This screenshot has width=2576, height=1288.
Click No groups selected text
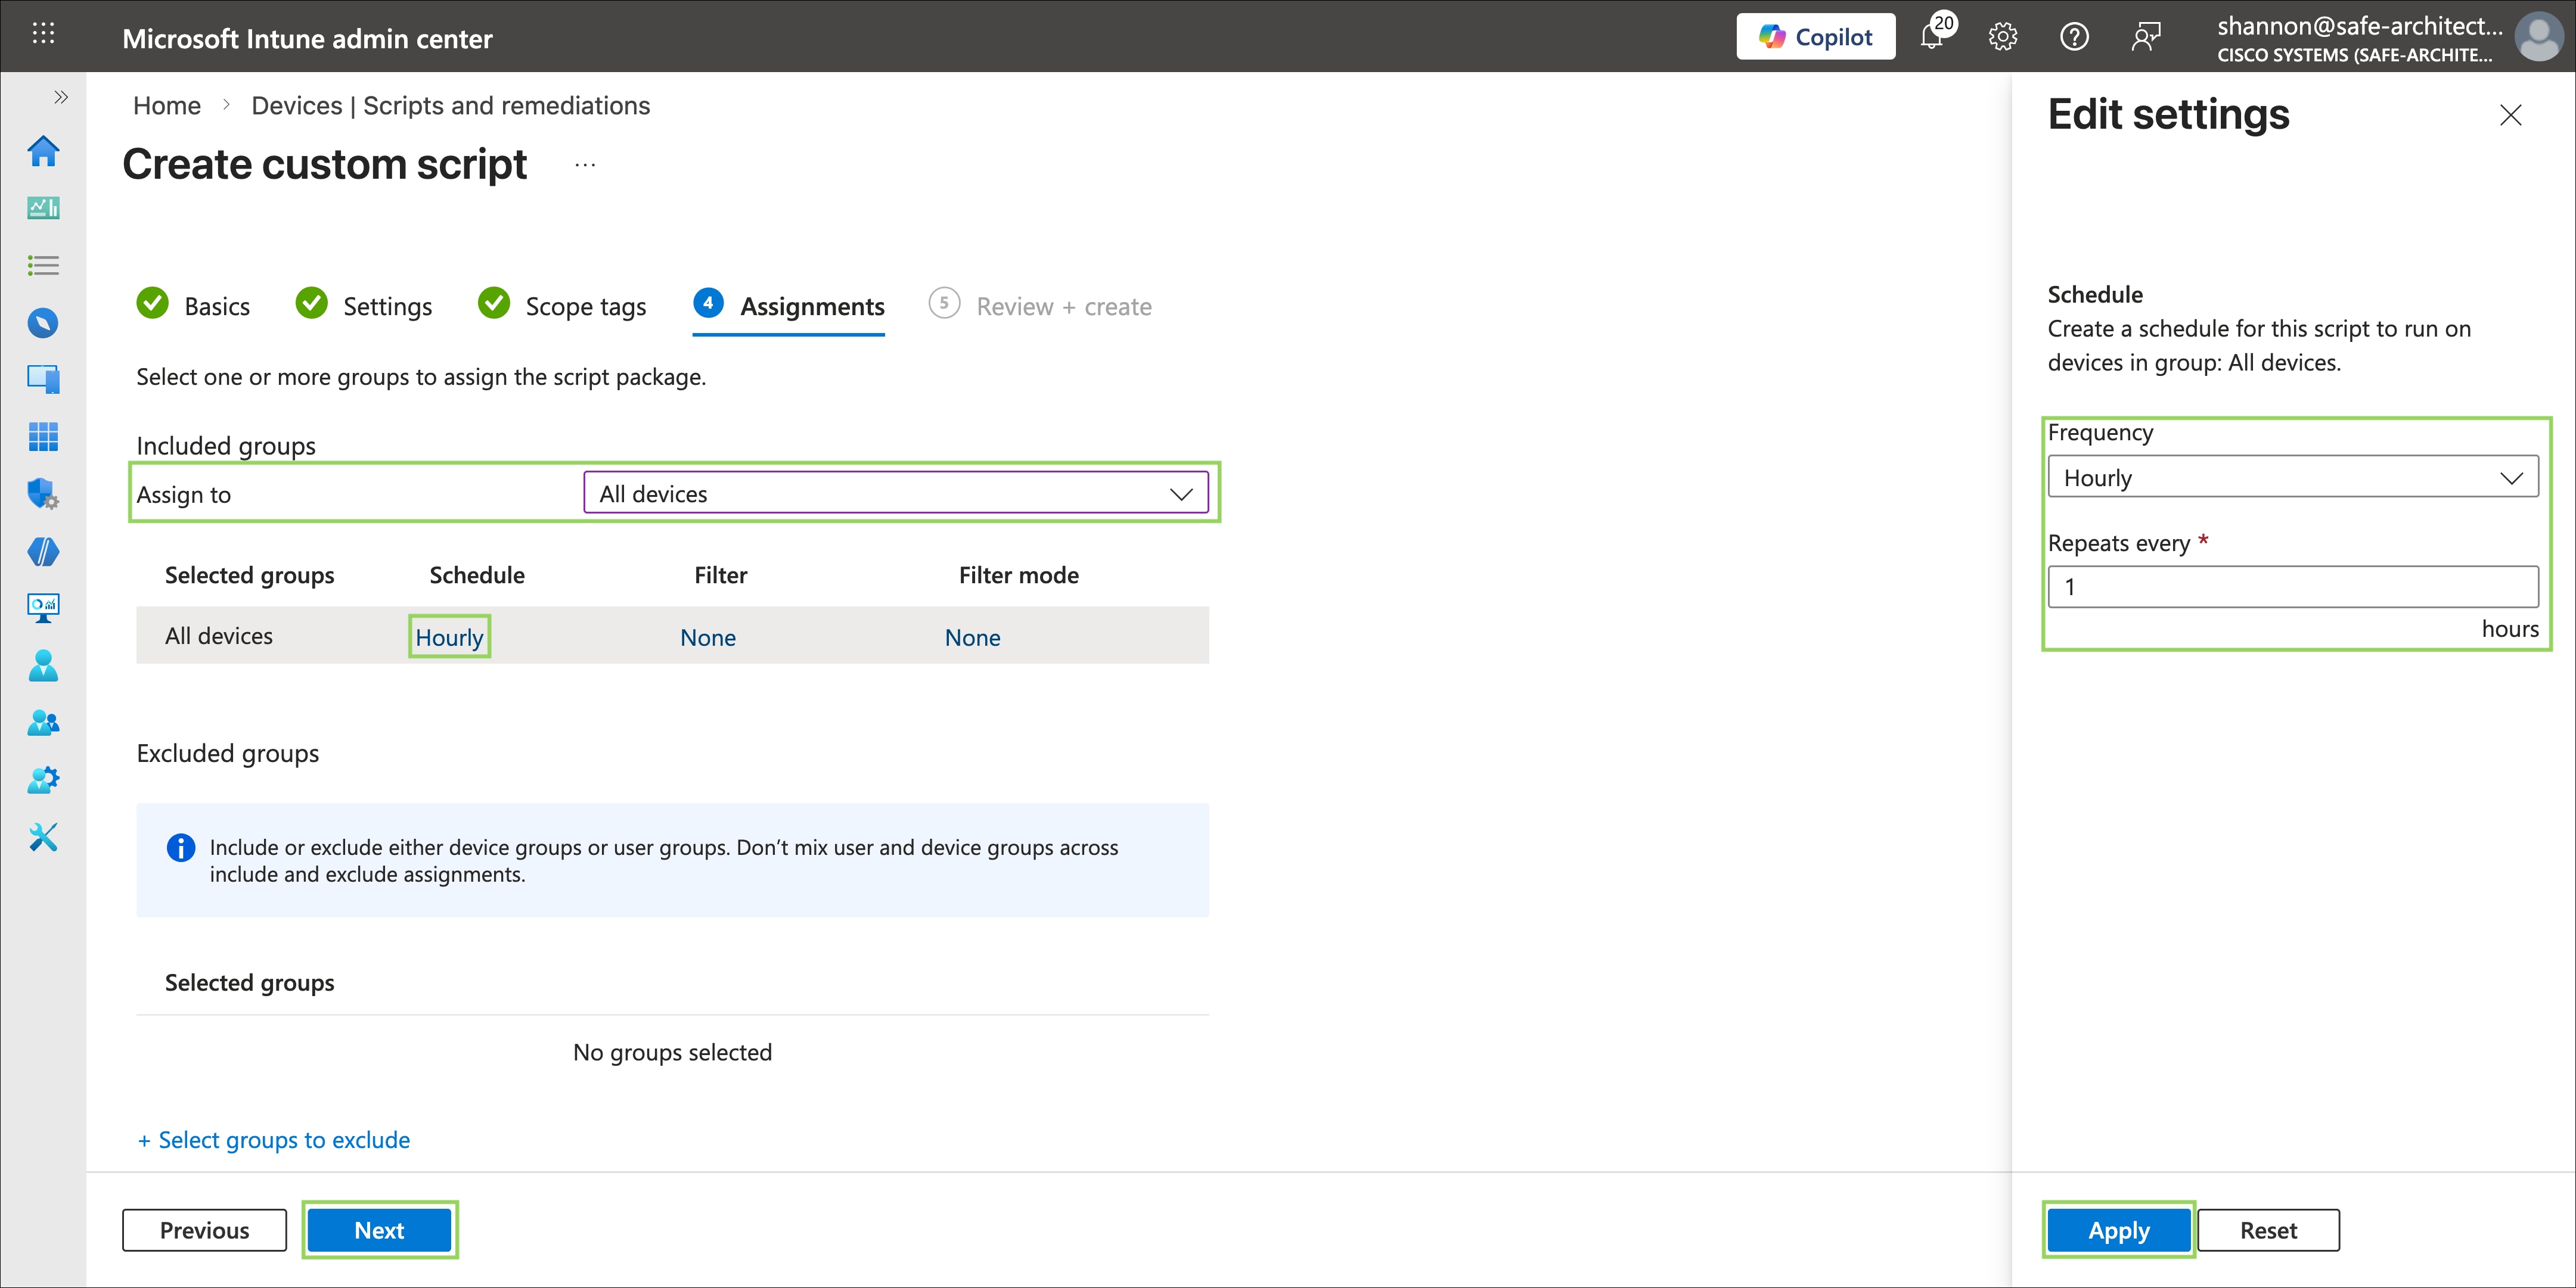[672, 1052]
